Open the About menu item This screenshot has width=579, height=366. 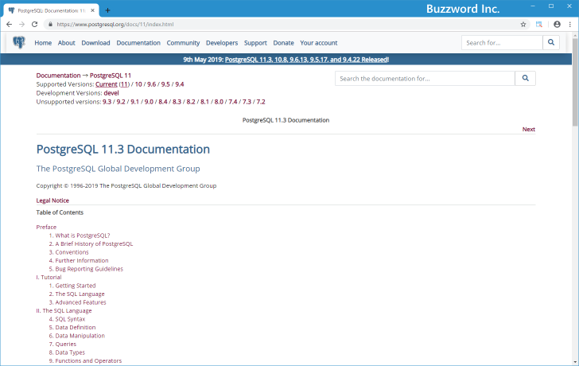67,43
